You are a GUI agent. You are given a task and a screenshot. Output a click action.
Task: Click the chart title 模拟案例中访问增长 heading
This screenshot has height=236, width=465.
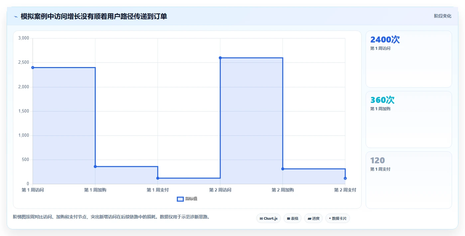pos(94,16)
